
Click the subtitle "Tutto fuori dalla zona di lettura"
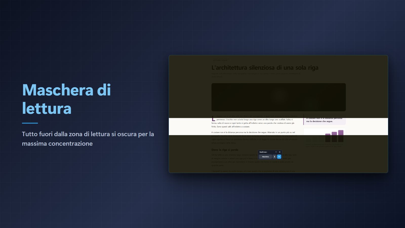point(88,139)
